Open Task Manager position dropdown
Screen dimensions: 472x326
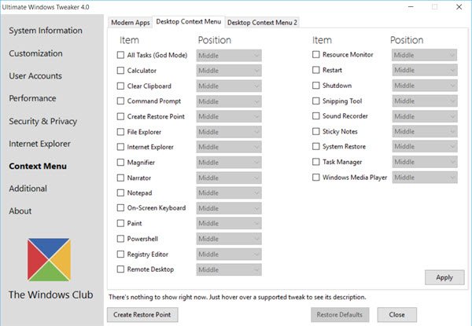click(x=425, y=162)
